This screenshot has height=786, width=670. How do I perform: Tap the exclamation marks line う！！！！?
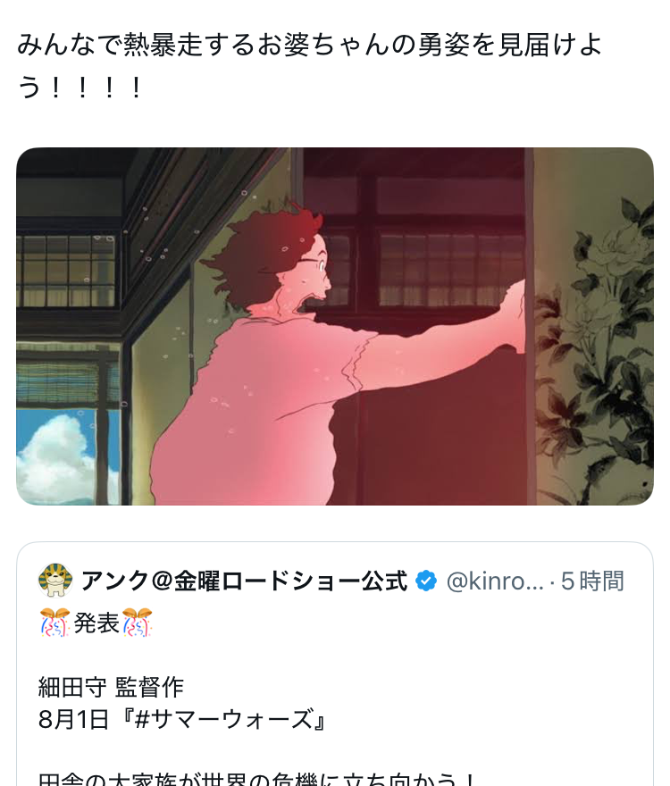coord(80,88)
